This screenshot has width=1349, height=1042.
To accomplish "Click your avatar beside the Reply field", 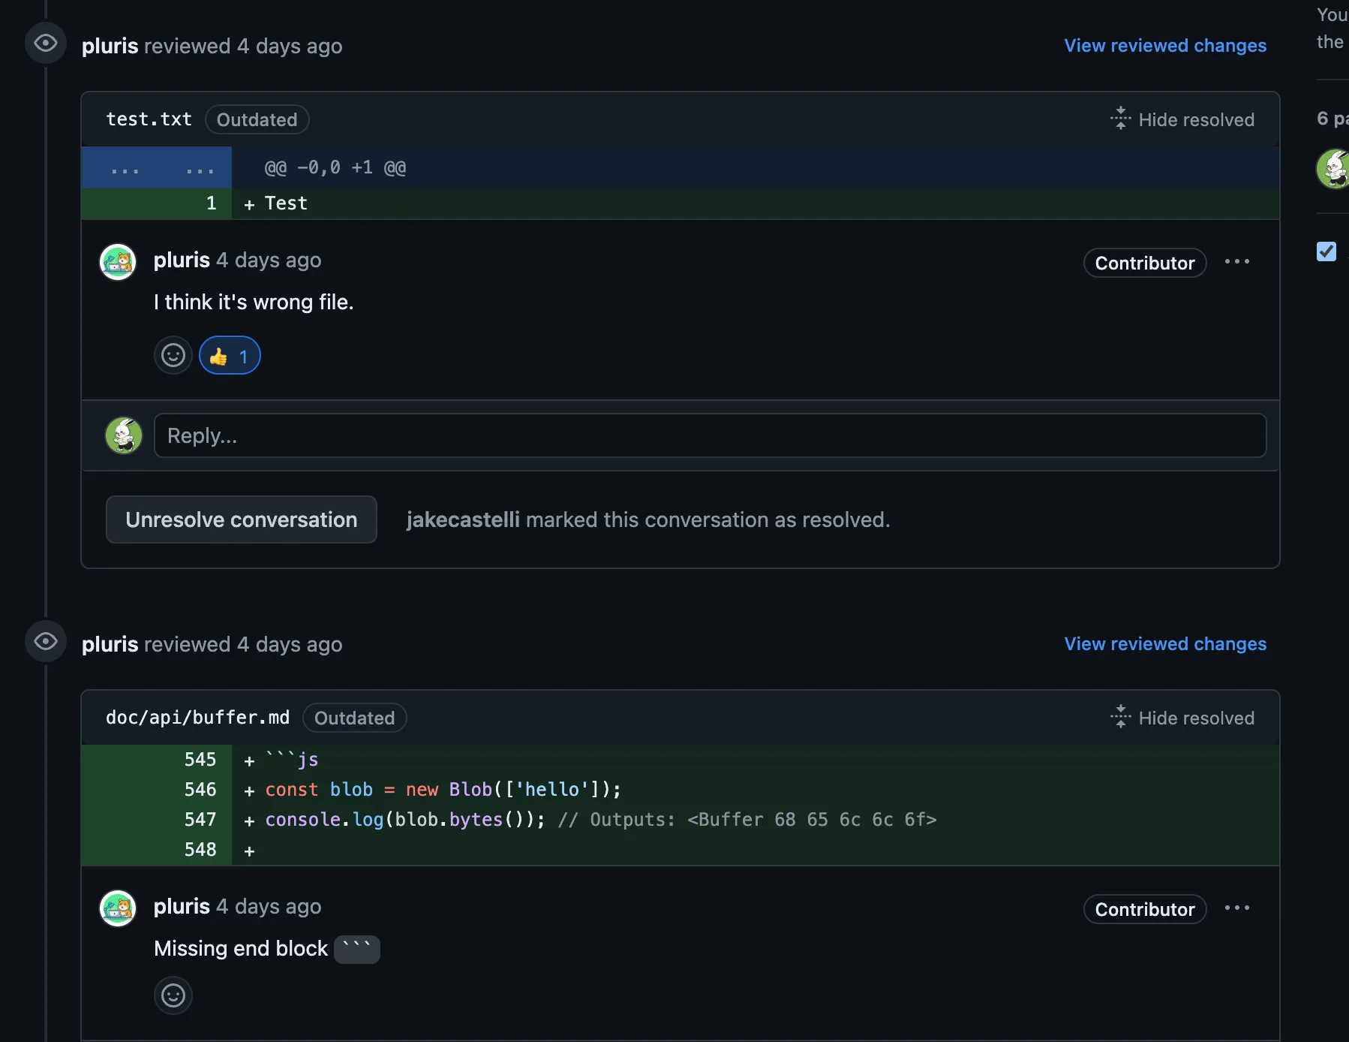I will (124, 435).
